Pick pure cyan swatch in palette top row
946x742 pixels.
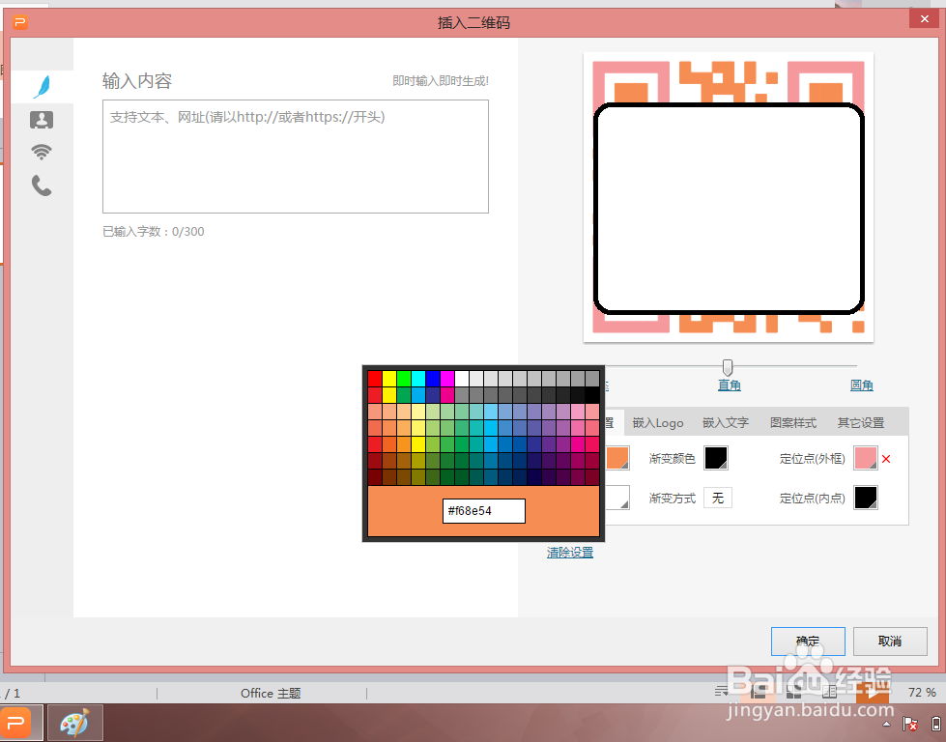[x=418, y=379]
